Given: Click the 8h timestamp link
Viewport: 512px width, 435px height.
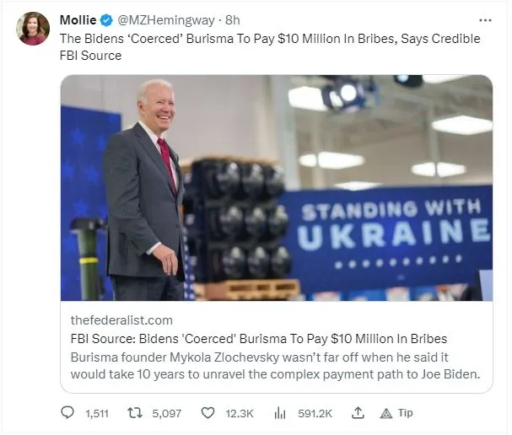Looking at the screenshot, I should (231, 19).
